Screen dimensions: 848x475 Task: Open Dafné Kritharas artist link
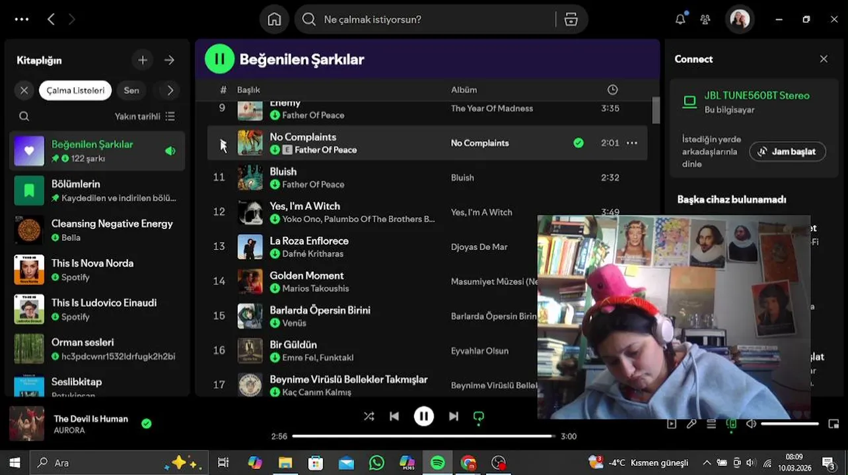[x=312, y=253]
